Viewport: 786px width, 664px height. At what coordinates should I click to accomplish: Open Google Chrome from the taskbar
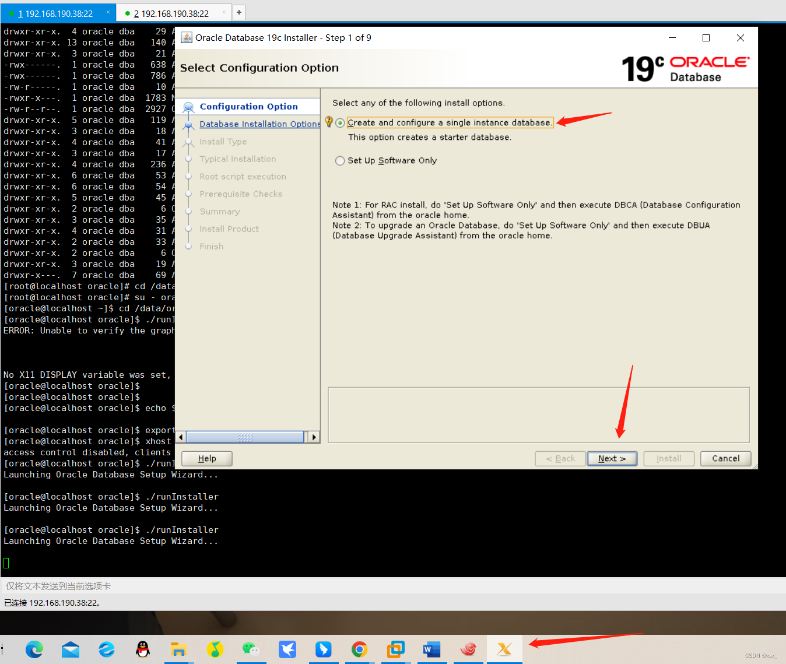point(360,649)
